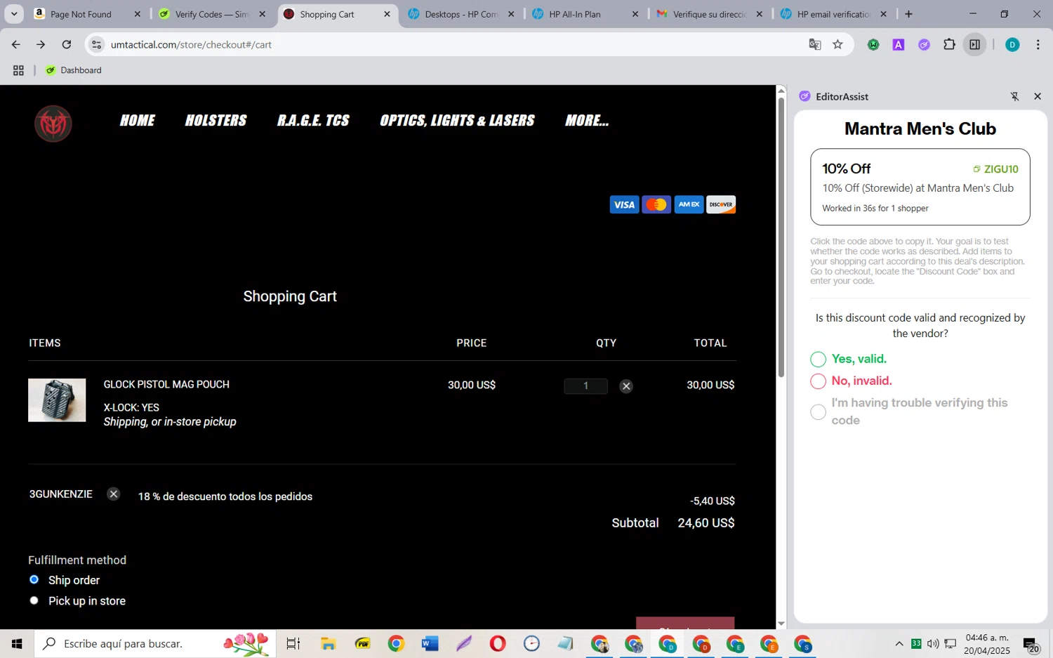This screenshot has height=658, width=1053.
Task: Choose Yes, valid radio option
Action: (x=818, y=360)
